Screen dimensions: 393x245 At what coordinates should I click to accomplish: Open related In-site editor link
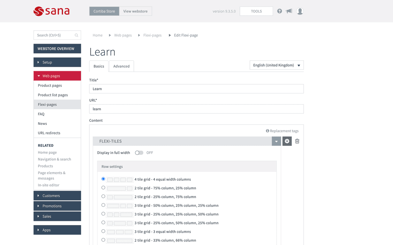coord(49,185)
